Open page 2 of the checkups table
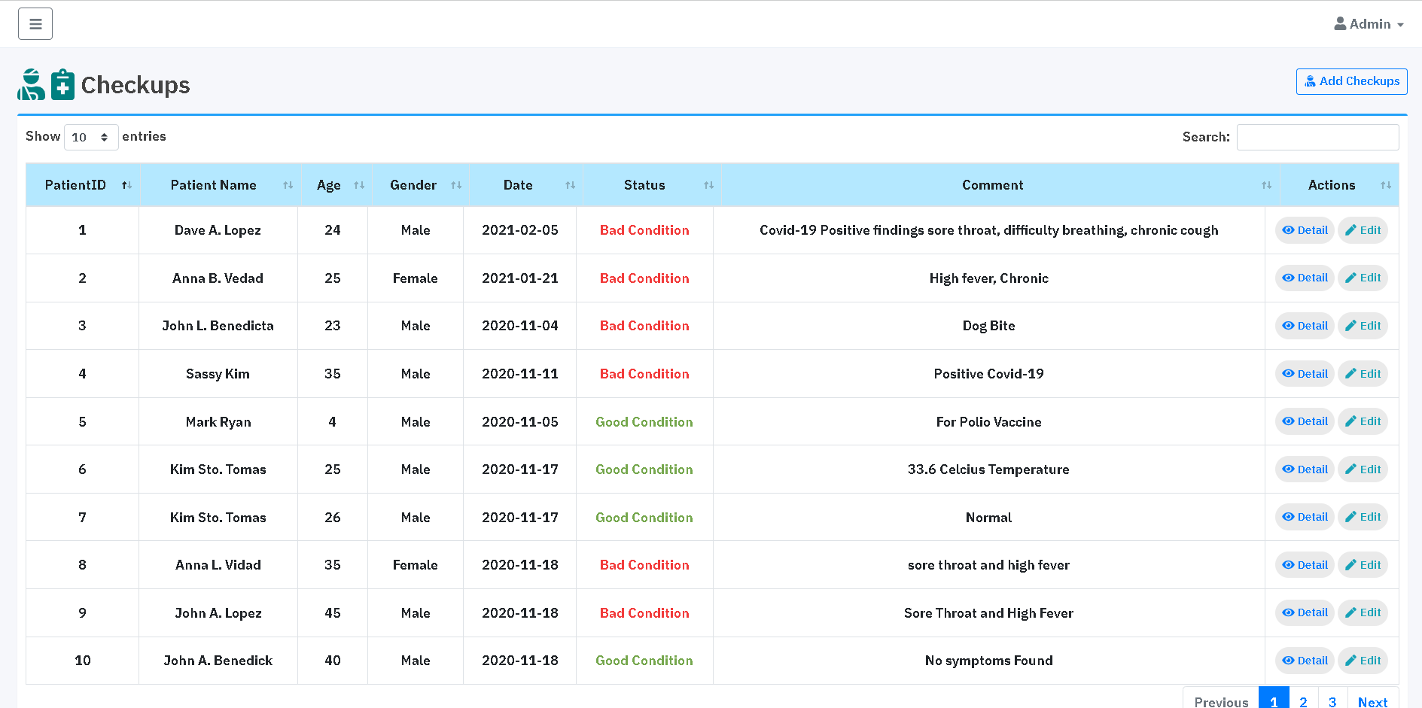1422x708 pixels. tap(1303, 700)
